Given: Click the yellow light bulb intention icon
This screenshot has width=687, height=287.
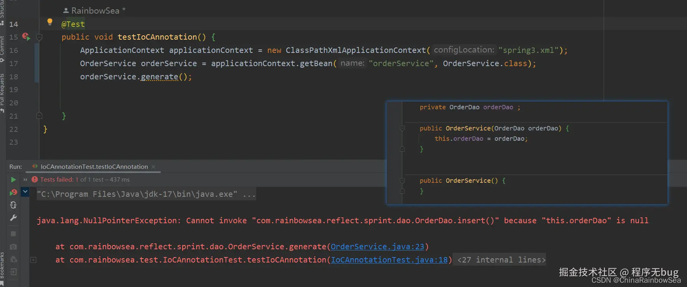Looking at the screenshot, I should [x=50, y=22].
